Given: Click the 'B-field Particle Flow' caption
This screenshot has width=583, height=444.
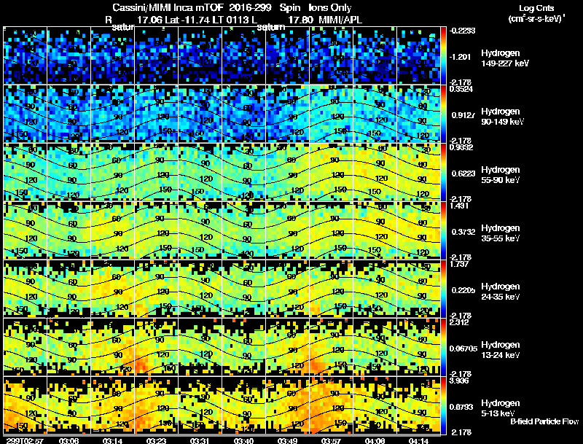Looking at the screenshot, I should point(544,421).
